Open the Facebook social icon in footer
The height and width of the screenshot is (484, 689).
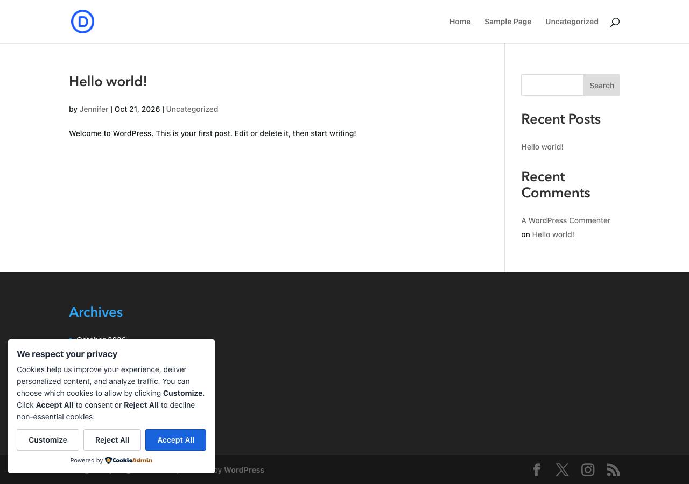(537, 470)
